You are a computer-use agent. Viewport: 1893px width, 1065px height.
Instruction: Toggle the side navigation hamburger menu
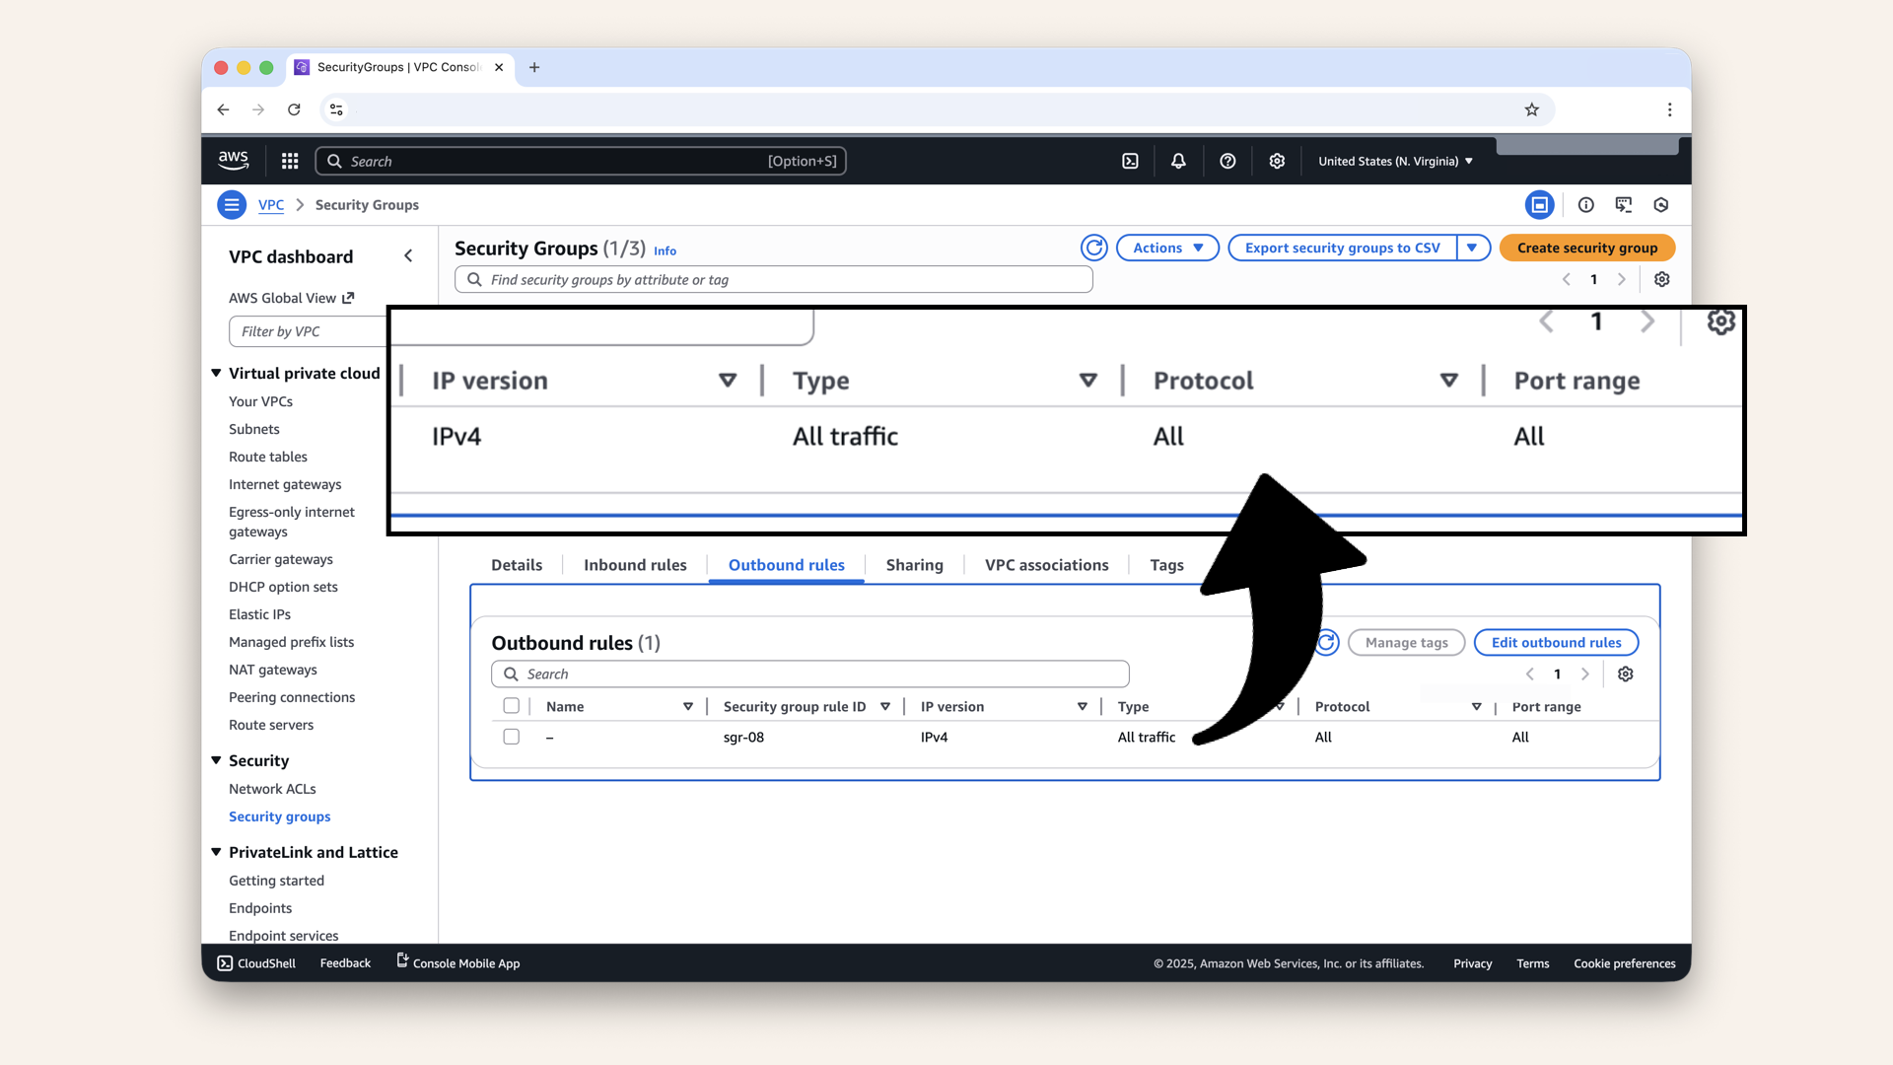coord(232,205)
